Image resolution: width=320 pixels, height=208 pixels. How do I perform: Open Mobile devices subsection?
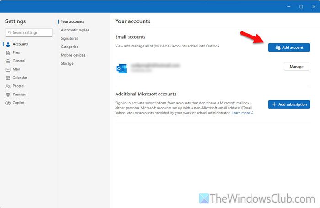point(73,55)
